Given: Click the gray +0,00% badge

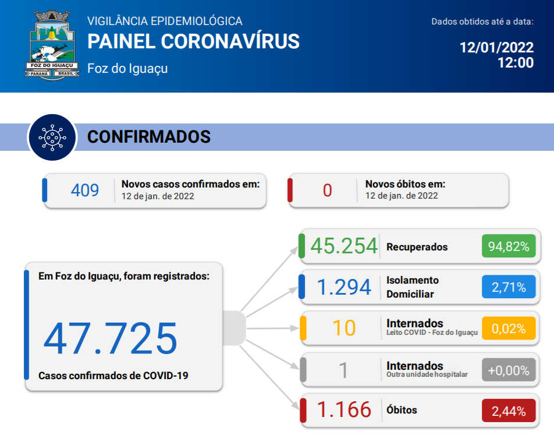Looking at the screenshot, I should (509, 370).
